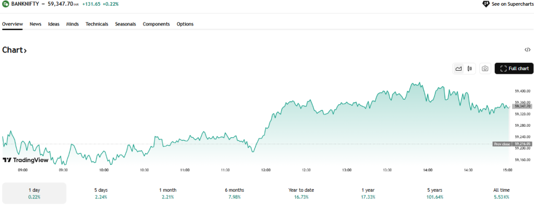This screenshot has height=210, width=534.
Task: Select the All time range
Action: [501, 193]
